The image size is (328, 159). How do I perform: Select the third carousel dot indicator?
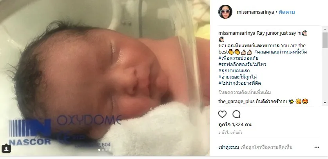tap(106, 150)
